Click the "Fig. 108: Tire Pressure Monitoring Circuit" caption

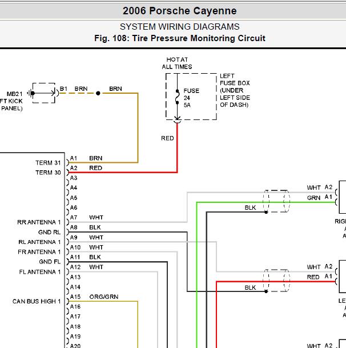(180, 38)
